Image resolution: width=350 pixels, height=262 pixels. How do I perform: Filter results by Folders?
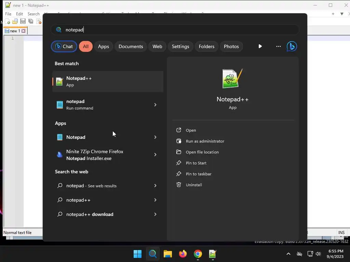point(206,46)
